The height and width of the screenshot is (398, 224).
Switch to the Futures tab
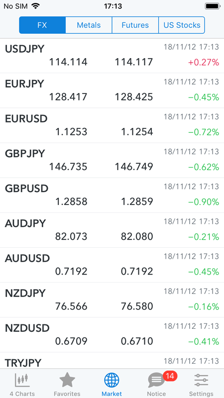[135, 25]
